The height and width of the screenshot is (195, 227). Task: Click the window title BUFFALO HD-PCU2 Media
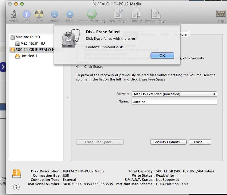[117, 4]
